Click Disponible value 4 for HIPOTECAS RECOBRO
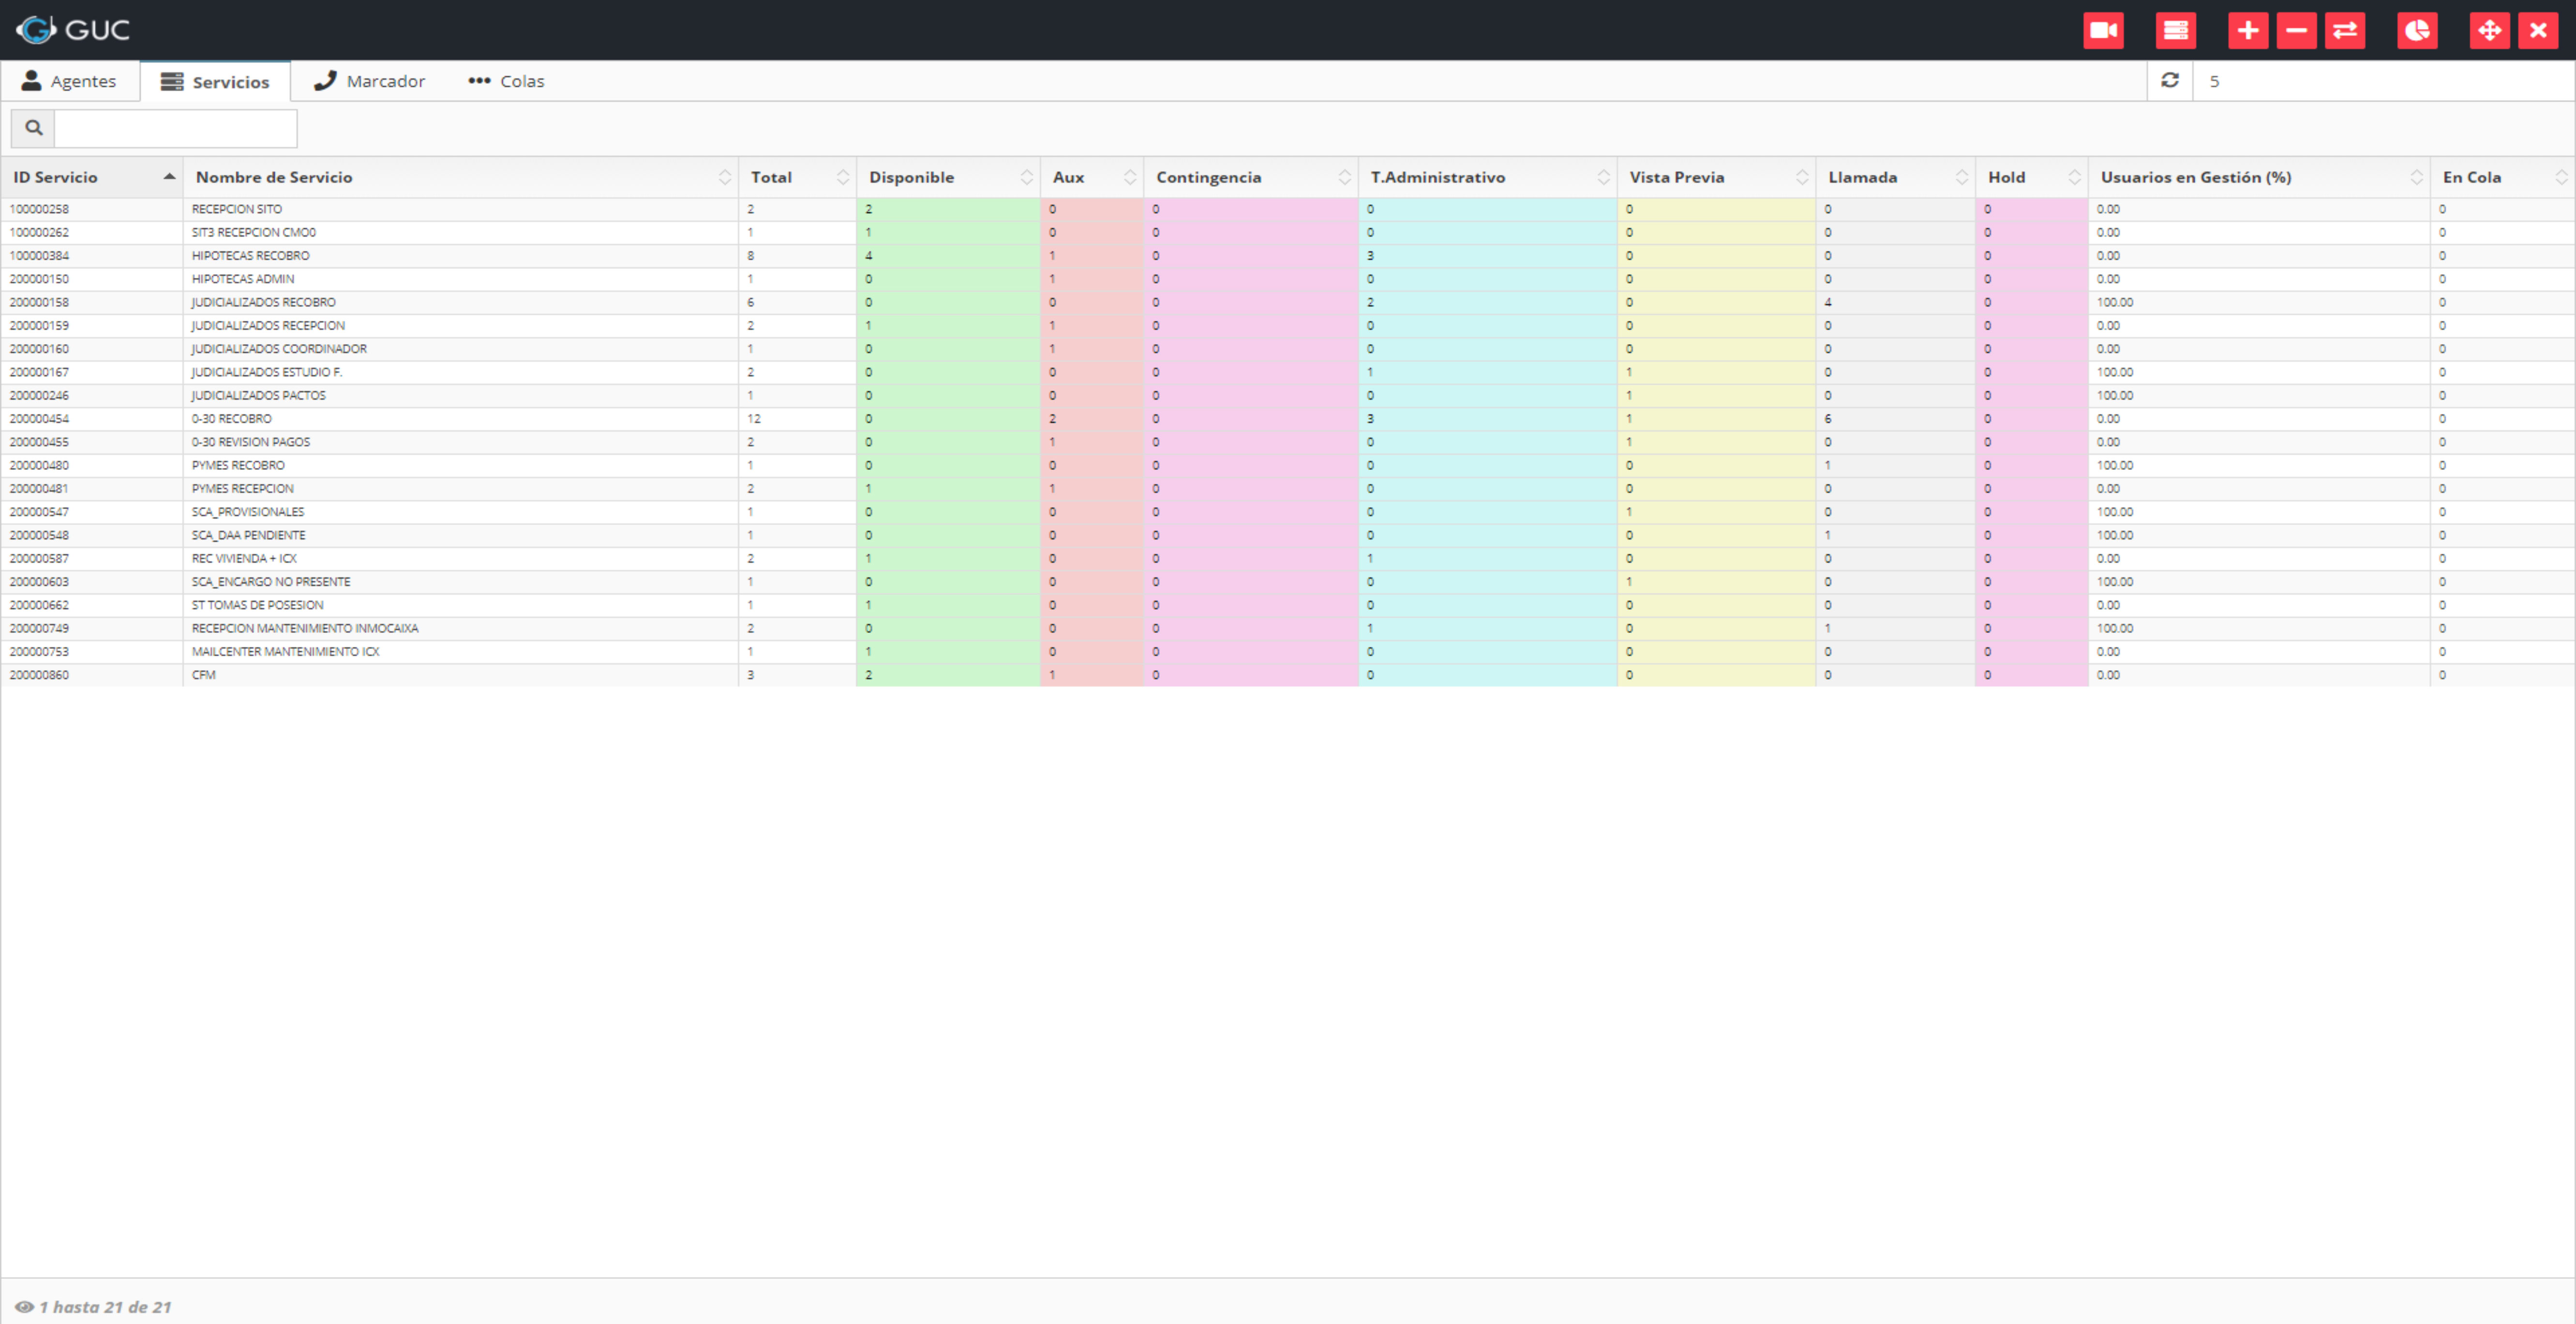Screen dimensions: 2576x1324 [868, 256]
